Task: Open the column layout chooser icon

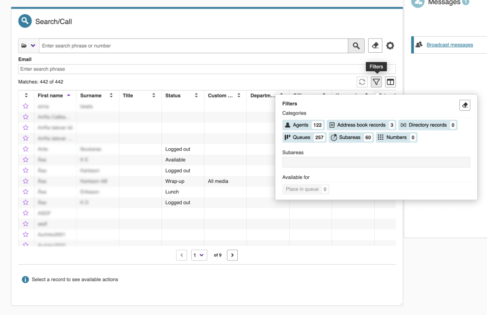Action: point(390,82)
